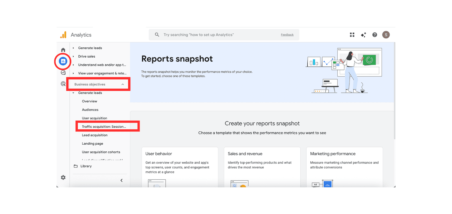Open Admin settings gear icon
The image size is (452, 214).
point(63,177)
